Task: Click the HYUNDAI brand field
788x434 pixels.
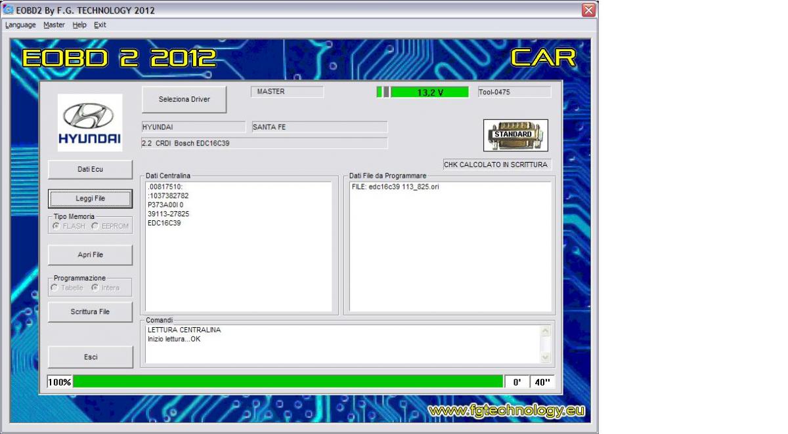Action: pos(194,127)
